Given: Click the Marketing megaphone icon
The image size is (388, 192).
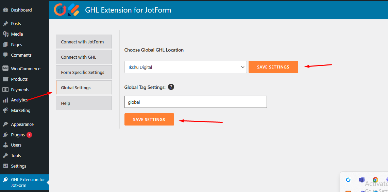Looking at the screenshot, I should pos(5,111).
